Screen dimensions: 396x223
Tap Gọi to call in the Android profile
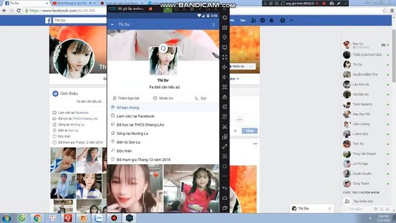(x=200, y=98)
